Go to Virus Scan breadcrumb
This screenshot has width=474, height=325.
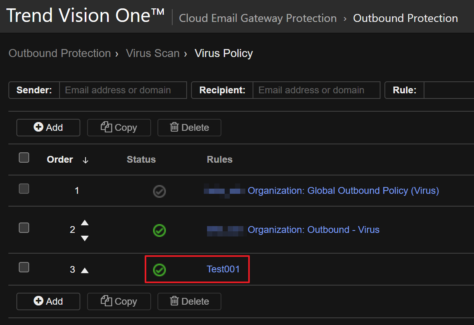pyautogui.click(x=153, y=53)
